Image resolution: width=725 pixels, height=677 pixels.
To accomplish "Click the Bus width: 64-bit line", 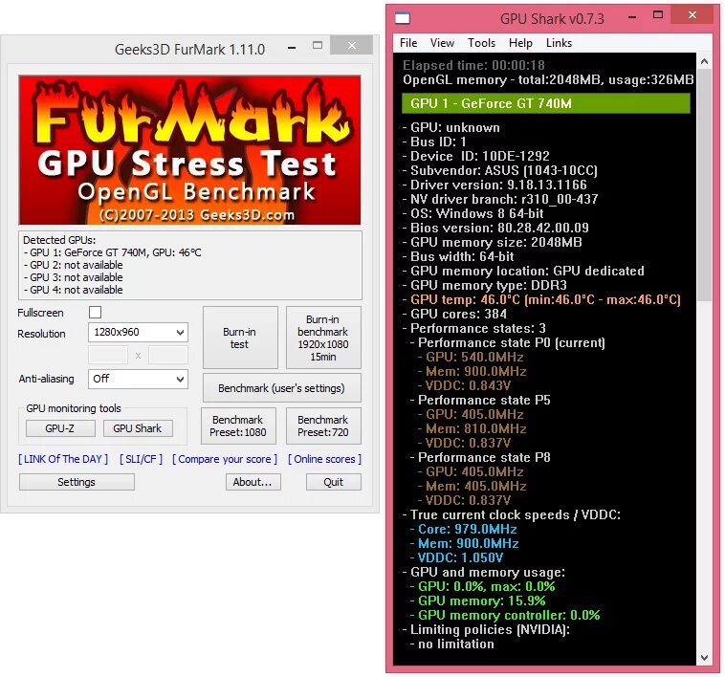I will [458, 256].
